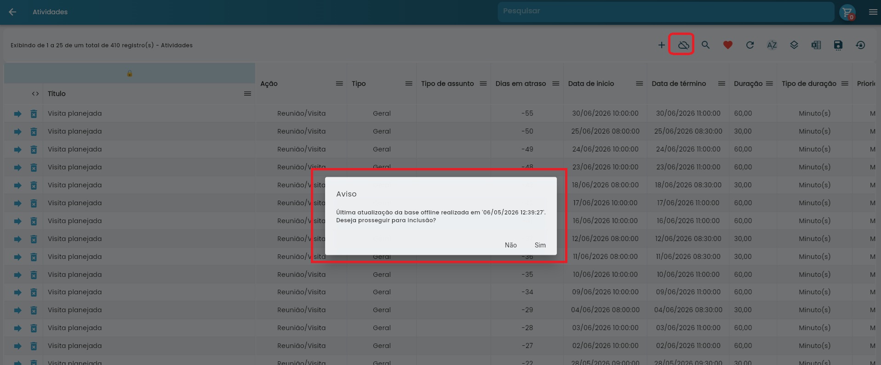Click the Atividades page title
Image resolution: width=881 pixels, height=365 pixels.
pos(50,12)
